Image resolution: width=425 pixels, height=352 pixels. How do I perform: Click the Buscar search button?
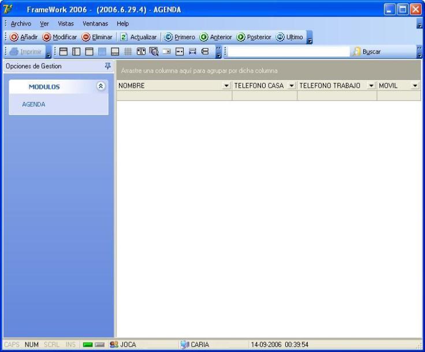pyautogui.click(x=367, y=52)
